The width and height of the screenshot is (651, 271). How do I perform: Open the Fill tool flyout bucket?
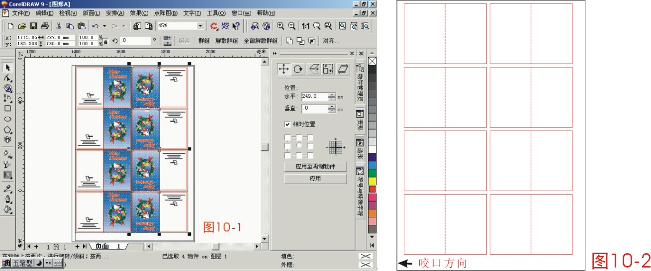(x=7, y=209)
